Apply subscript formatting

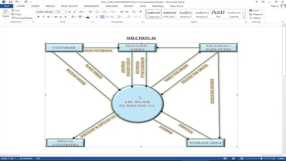pos(61,17)
